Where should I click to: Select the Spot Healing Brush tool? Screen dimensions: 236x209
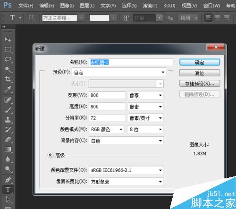pos(8,100)
